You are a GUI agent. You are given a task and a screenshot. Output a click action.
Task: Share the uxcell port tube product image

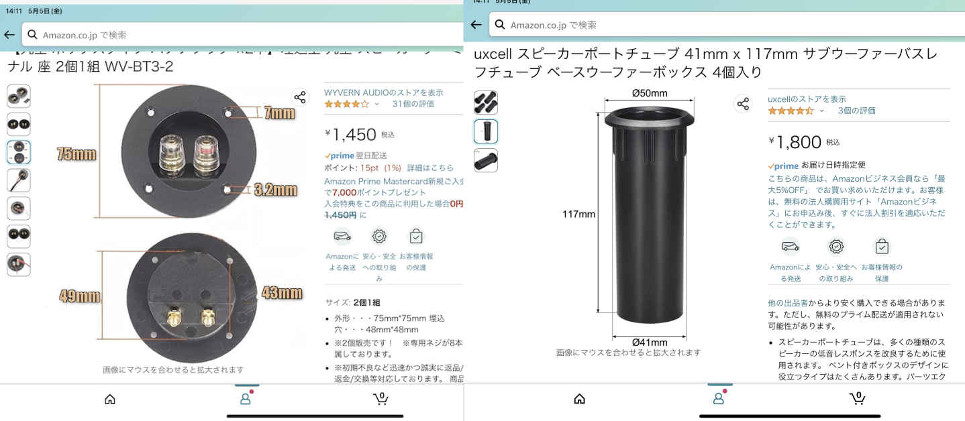[x=742, y=104]
